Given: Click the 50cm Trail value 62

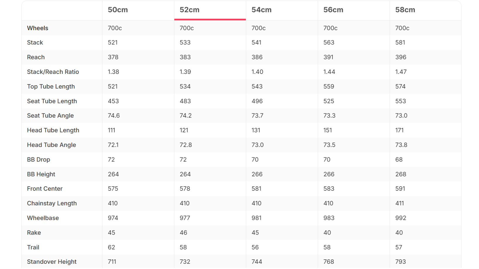Looking at the screenshot, I should tap(111, 247).
